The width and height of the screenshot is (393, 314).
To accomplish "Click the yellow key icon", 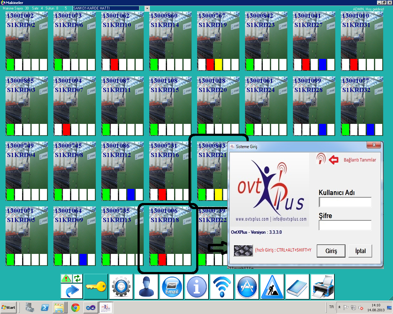I will (x=96, y=287).
